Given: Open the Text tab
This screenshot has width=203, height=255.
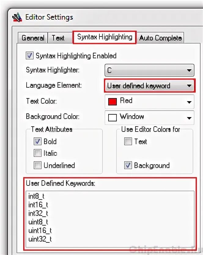Looking at the screenshot, I should point(60,38).
